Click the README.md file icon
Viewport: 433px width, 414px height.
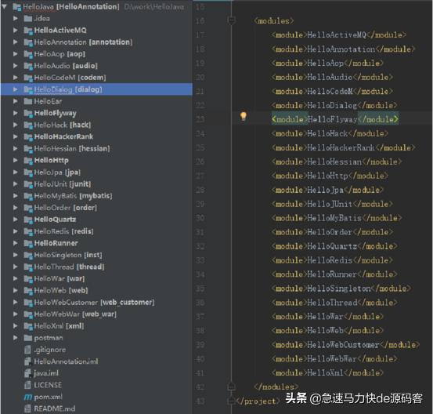27,409
